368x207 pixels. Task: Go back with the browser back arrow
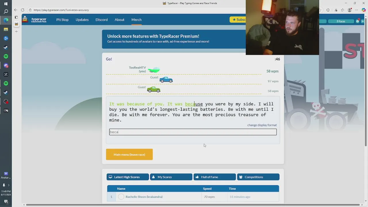coord(16,10)
